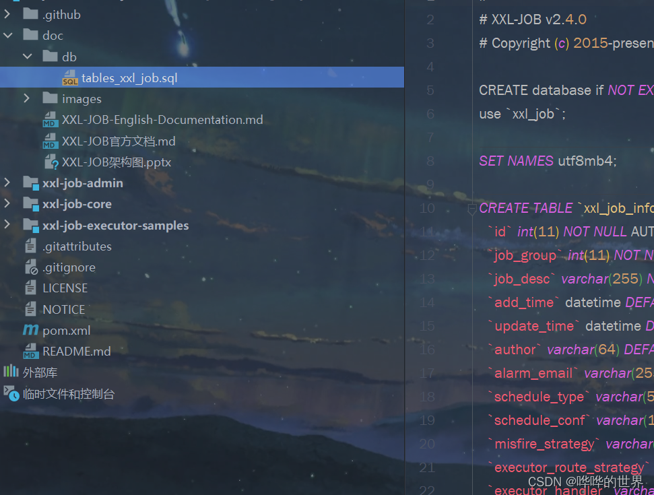Click 'SET NAMES utf8mb4;' in editor
654x495 pixels.
[548, 160]
